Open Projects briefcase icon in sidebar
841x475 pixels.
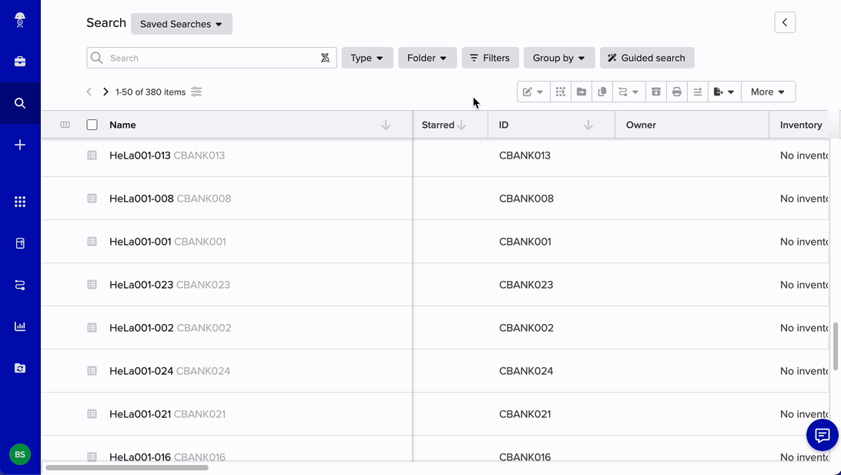(x=20, y=62)
